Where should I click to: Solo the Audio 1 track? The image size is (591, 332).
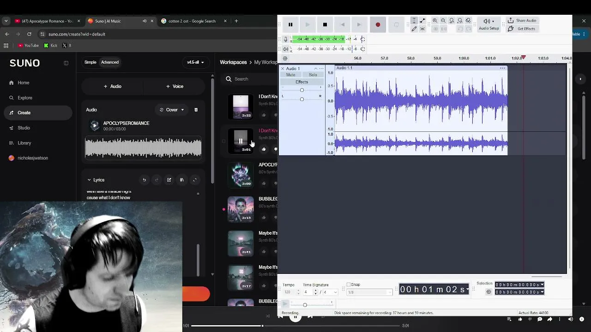pos(313,75)
